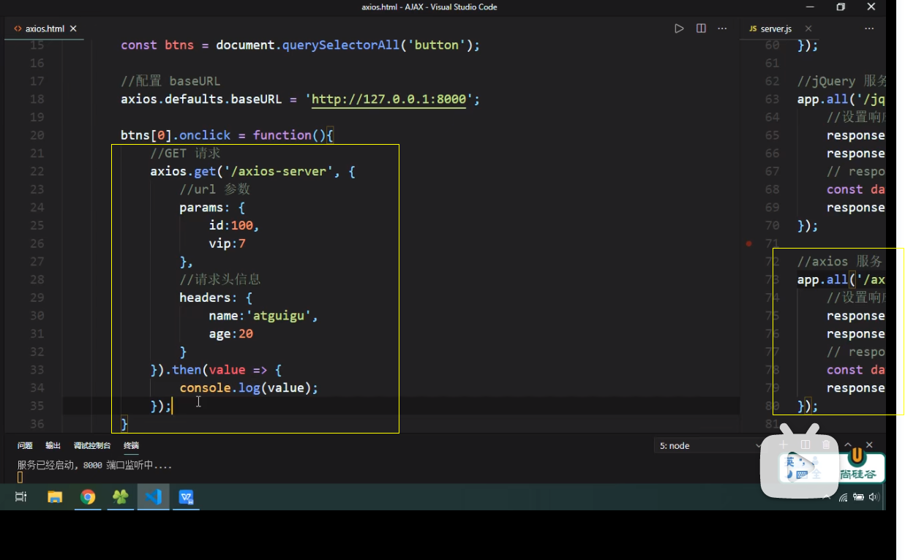This screenshot has height=560, width=905.
Task: Click the '//jQuery 服务' comment in server.js
Action: pyautogui.click(x=841, y=81)
